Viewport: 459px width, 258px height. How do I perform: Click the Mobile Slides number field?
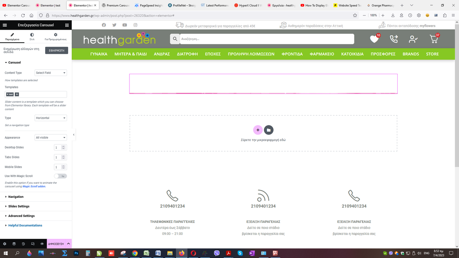[x=60, y=167]
